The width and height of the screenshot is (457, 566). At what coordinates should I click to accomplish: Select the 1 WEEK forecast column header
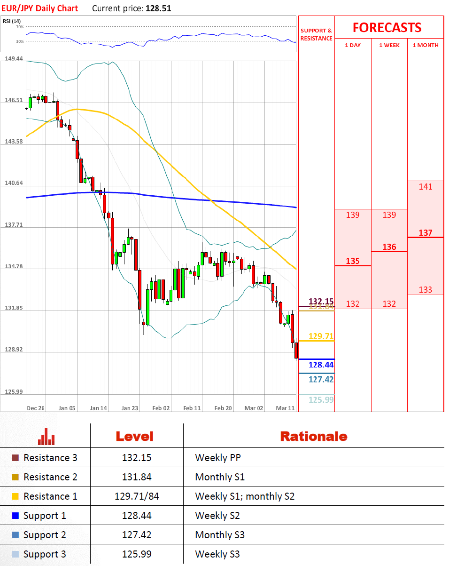(x=389, y=45)
